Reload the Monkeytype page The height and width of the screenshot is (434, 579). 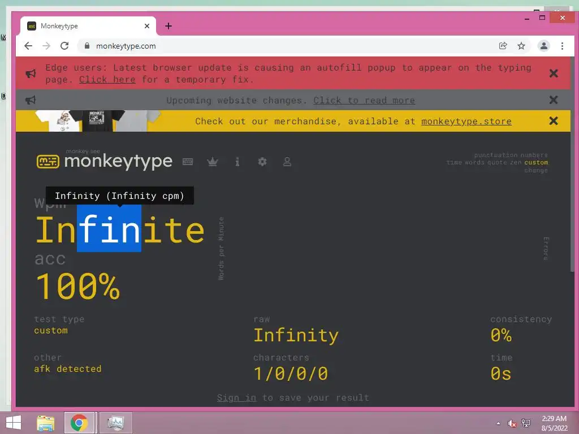[x=64, y=46]
